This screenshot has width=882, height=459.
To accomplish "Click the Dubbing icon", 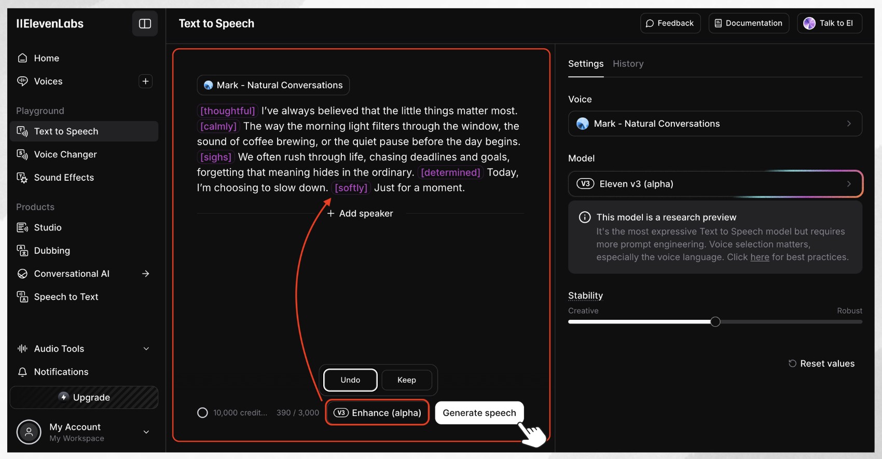I will 22,251.
